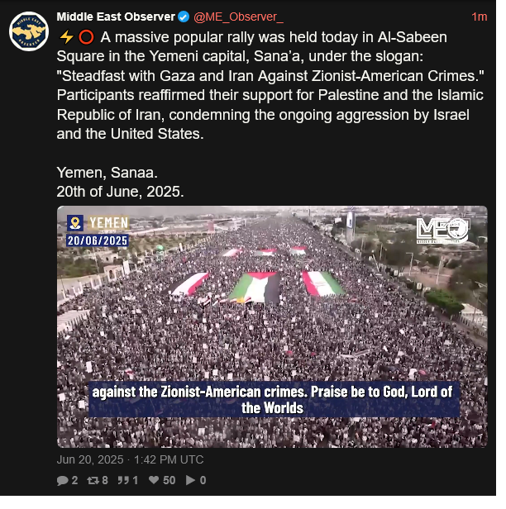Open the 1m relative timestamp link
This screenshot has width=506, height=509.
pos(479,17)
